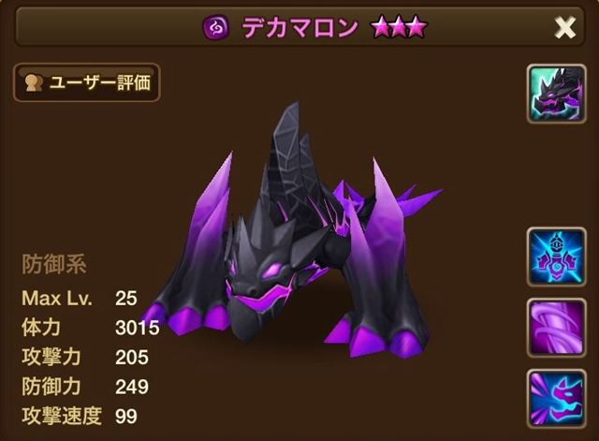Tap the defense value 249
Screen dimensions: 599x441
click(132, 387)
